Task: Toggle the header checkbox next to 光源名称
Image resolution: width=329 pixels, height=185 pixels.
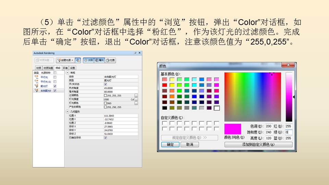Action: point(55,73)
